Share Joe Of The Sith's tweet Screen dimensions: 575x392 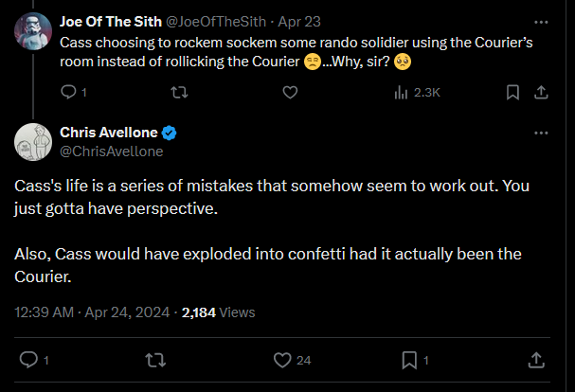point(540,92)
